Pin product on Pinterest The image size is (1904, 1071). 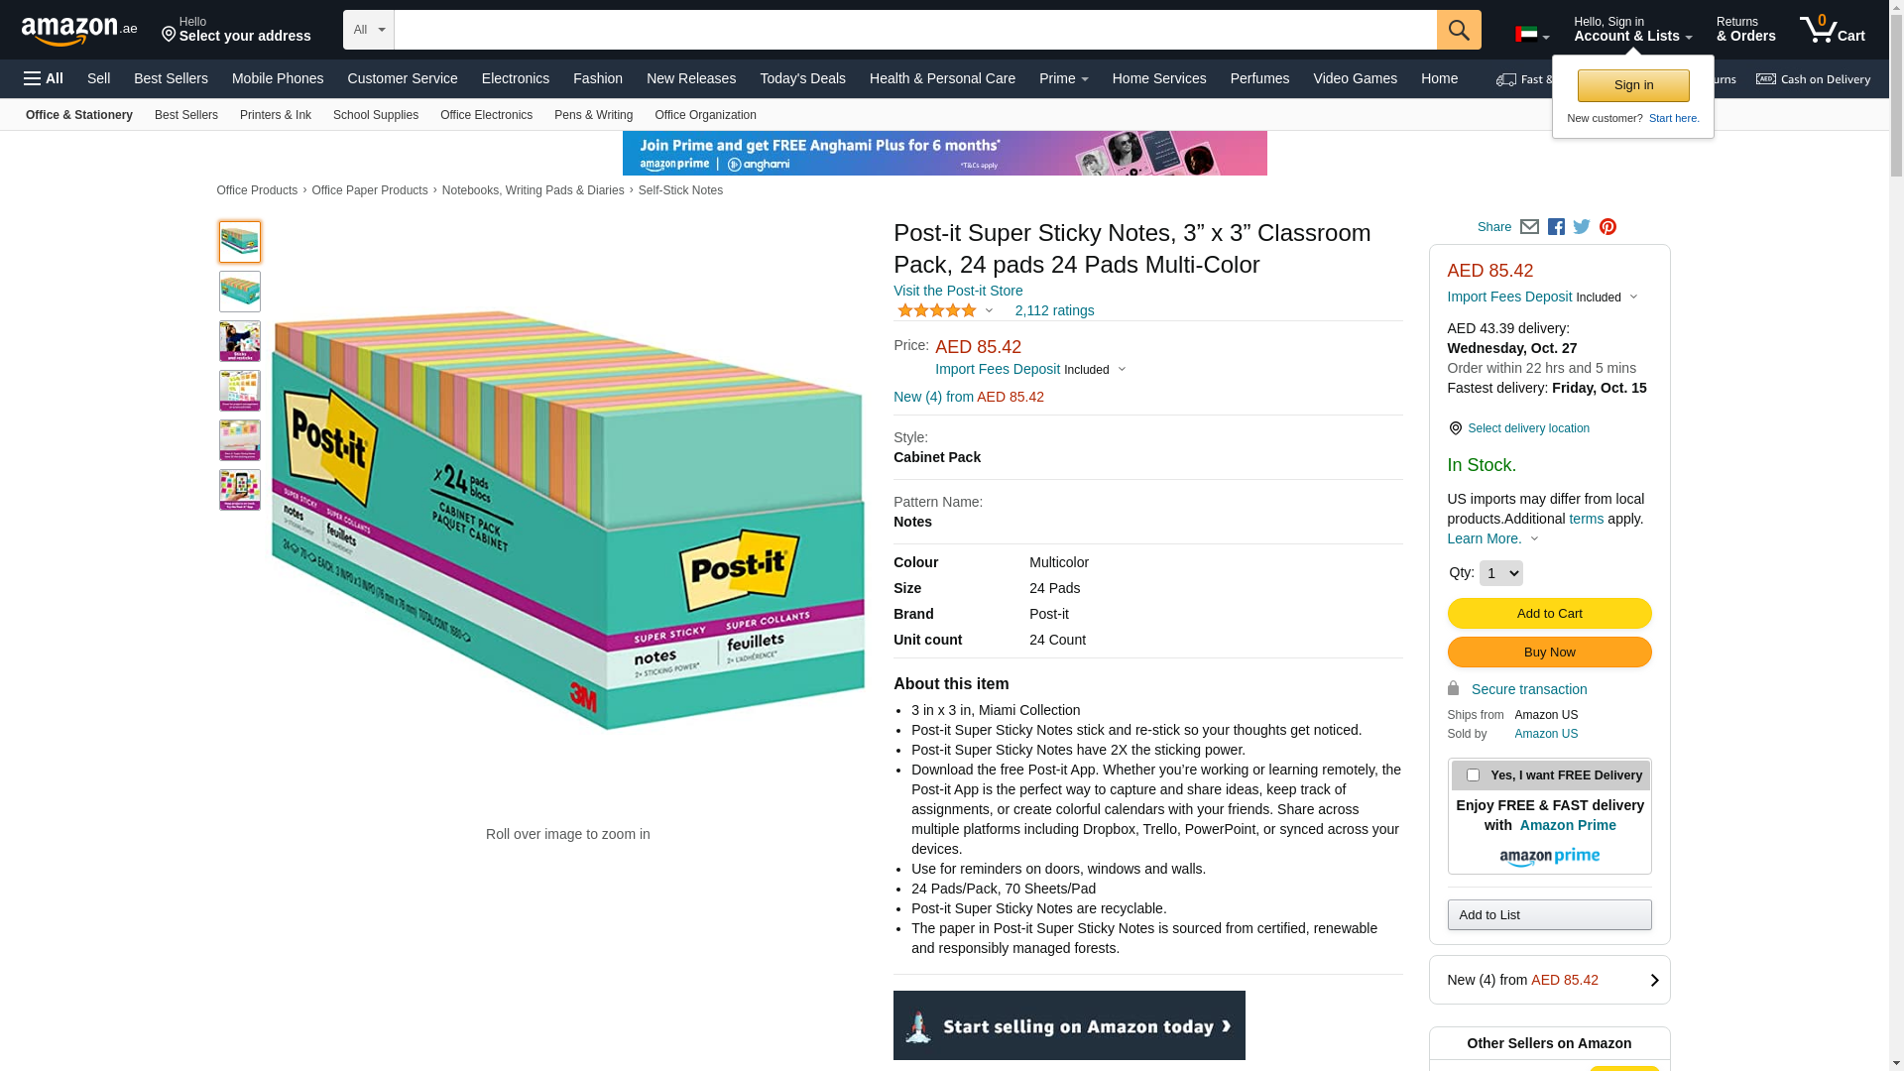(x=1607, y=227)
